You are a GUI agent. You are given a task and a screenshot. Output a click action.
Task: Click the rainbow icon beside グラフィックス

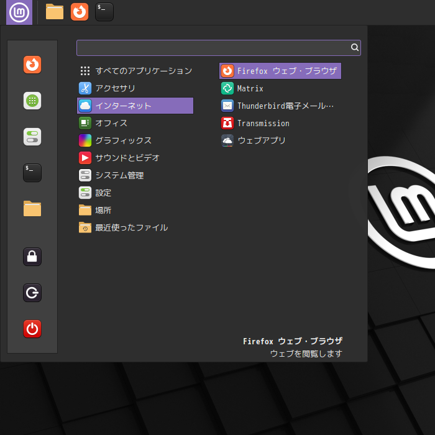click(85, 140)
